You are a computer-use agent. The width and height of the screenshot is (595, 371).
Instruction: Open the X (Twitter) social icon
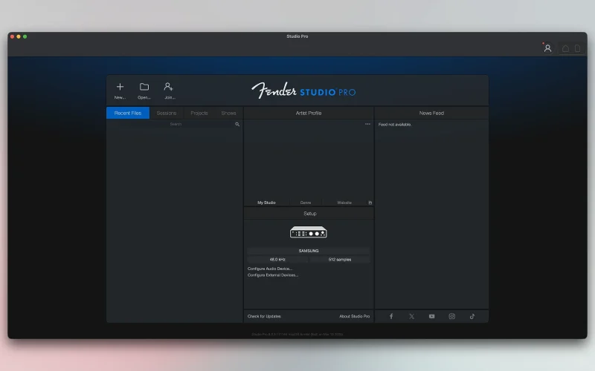click(x=412, y=316)
